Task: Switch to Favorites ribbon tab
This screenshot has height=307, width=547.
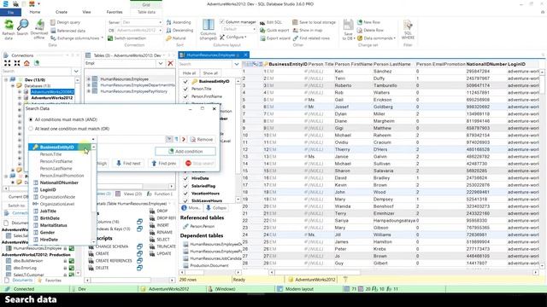Action: [115, 12]
